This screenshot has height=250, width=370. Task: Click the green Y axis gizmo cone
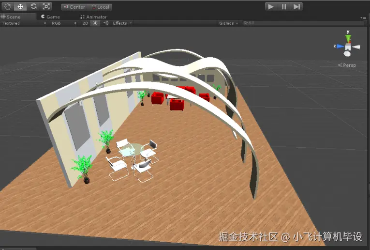[348, 38]
